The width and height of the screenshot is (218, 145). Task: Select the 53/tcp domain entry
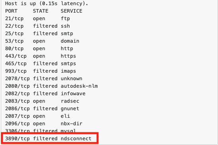42,41
